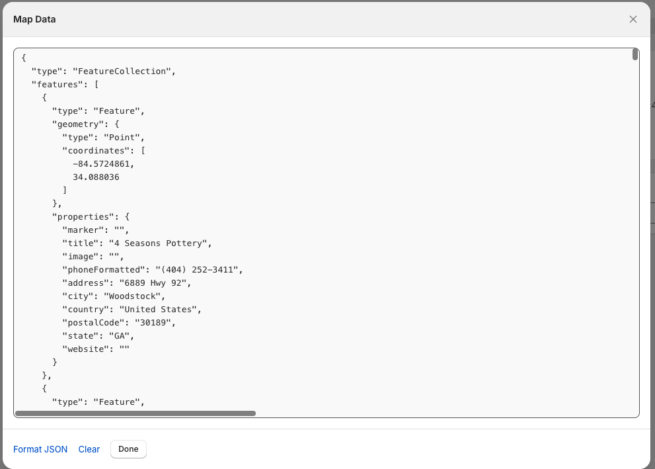The width and height of the screenshot is (655, 469).
Task: Click the Format JSON link
Action: (40, 449)
